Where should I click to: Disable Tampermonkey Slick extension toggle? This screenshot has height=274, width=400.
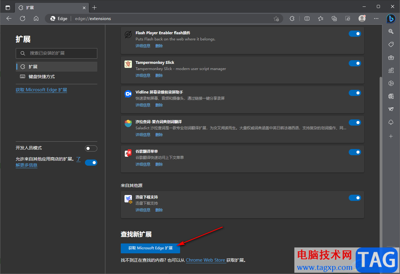tap(355, 63)
